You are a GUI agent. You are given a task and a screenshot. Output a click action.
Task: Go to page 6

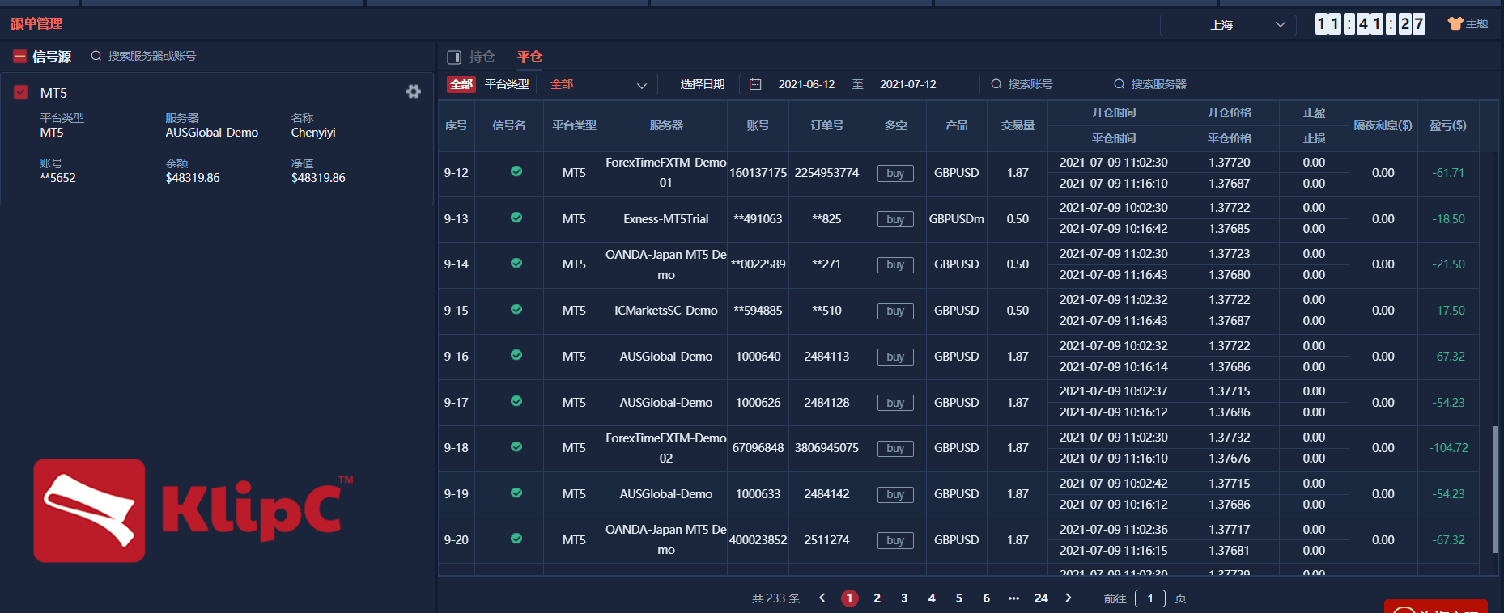tap(986, 598)
